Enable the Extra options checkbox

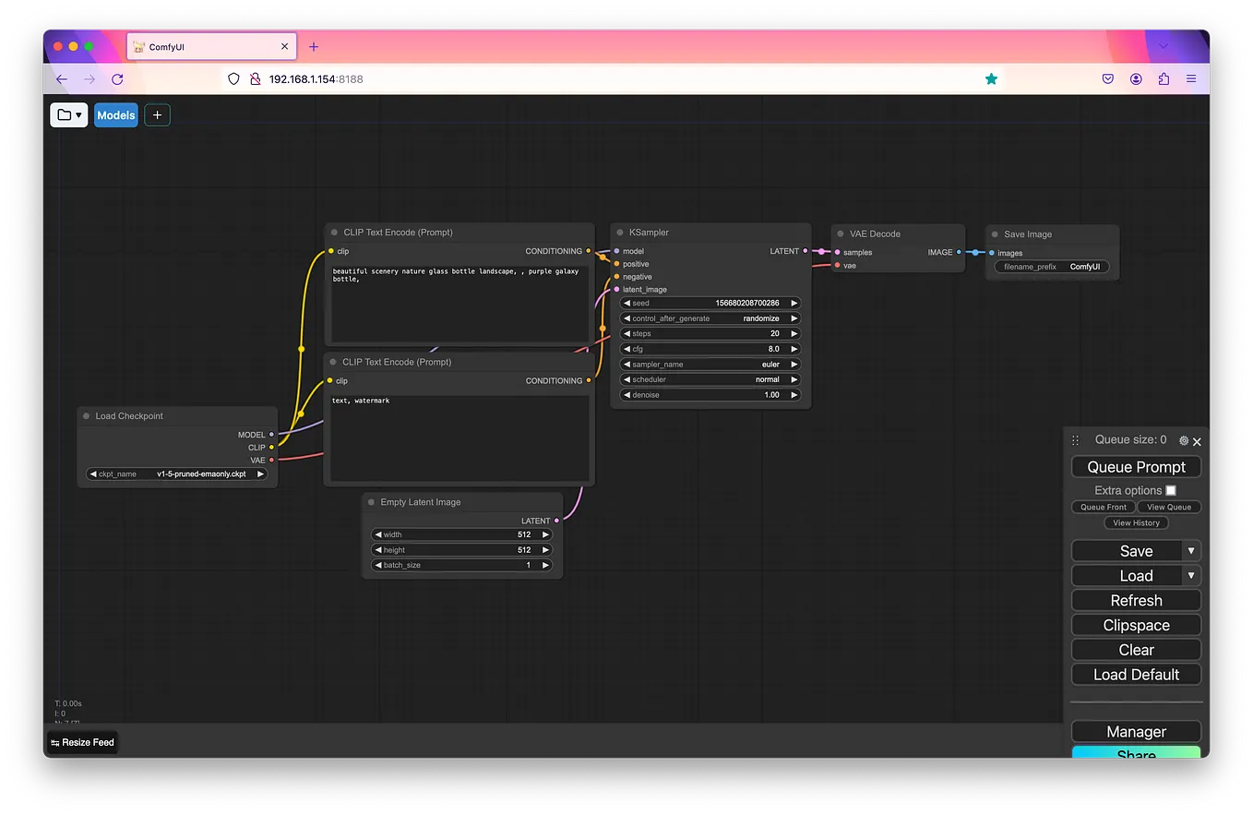coord(1170,490)
